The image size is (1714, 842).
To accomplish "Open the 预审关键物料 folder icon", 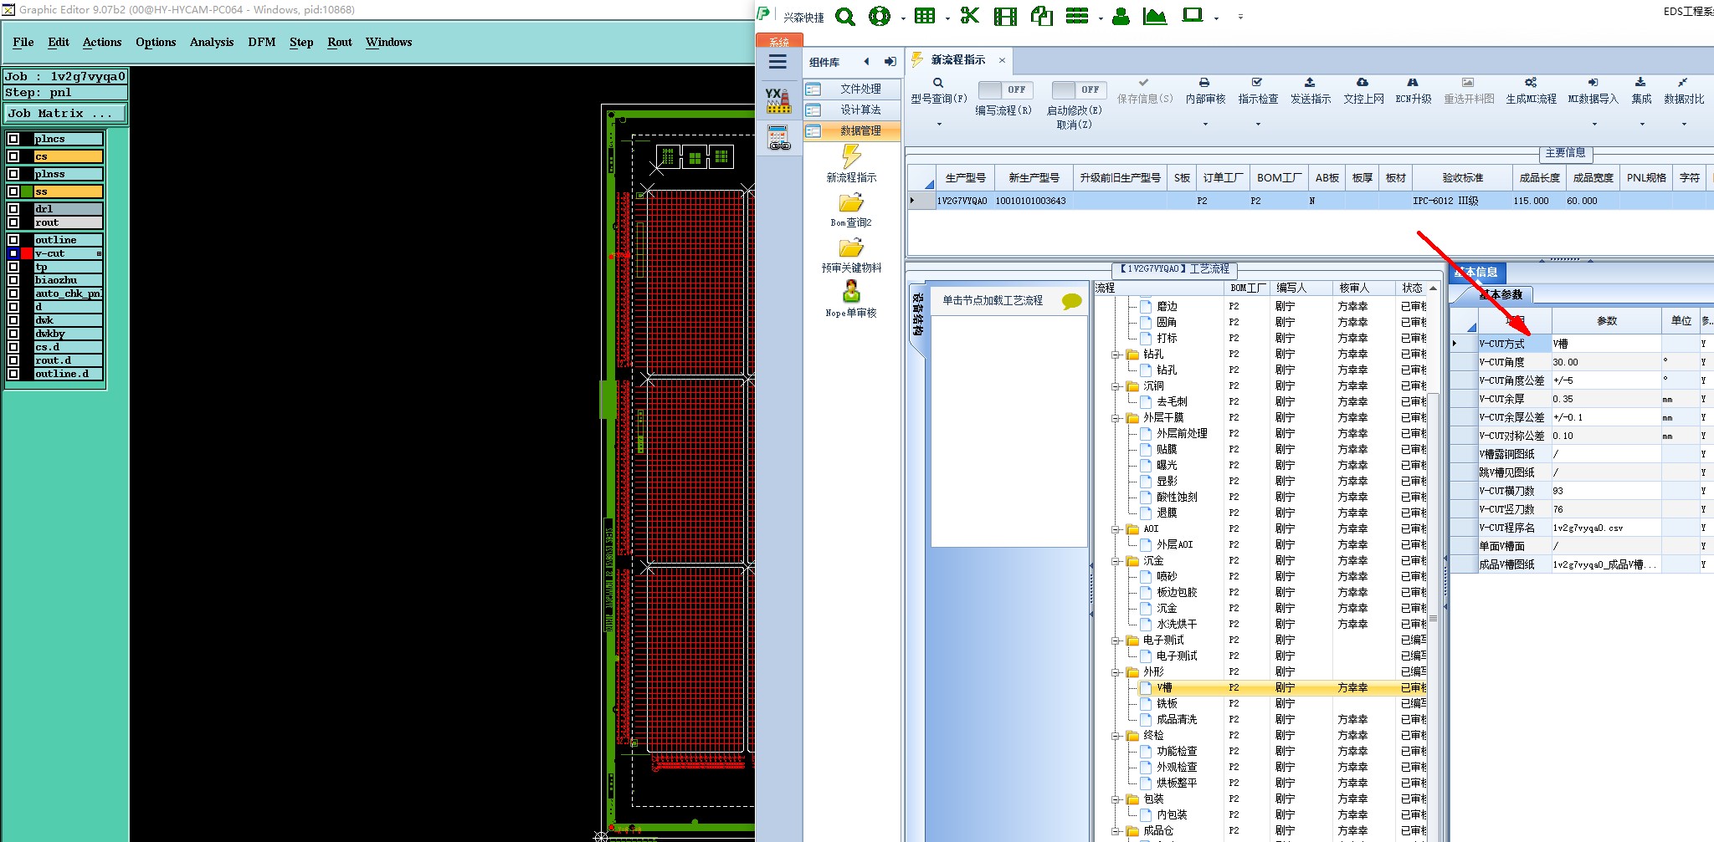I will click(x=851, y=248).
